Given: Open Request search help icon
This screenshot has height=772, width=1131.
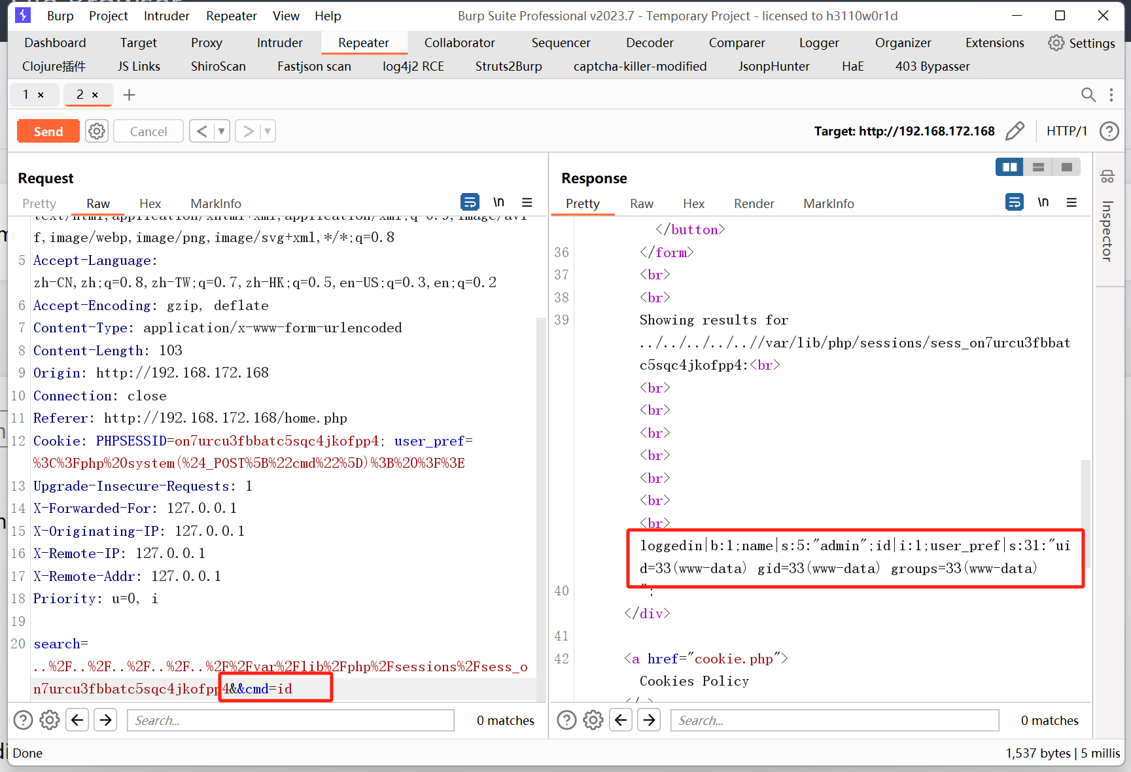Looking at the screenshot, I should click(x=23, y=720).
